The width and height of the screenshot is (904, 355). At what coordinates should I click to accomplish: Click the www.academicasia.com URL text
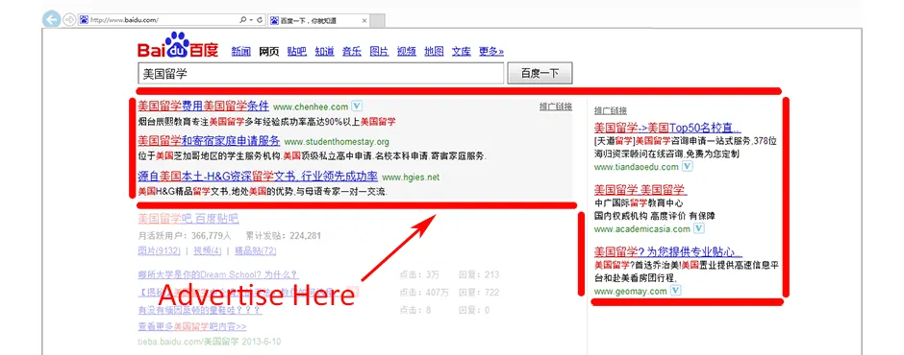point(641,229)
